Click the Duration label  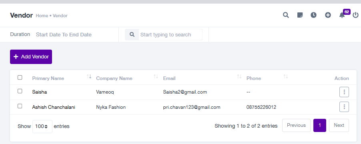click(20, 34)
